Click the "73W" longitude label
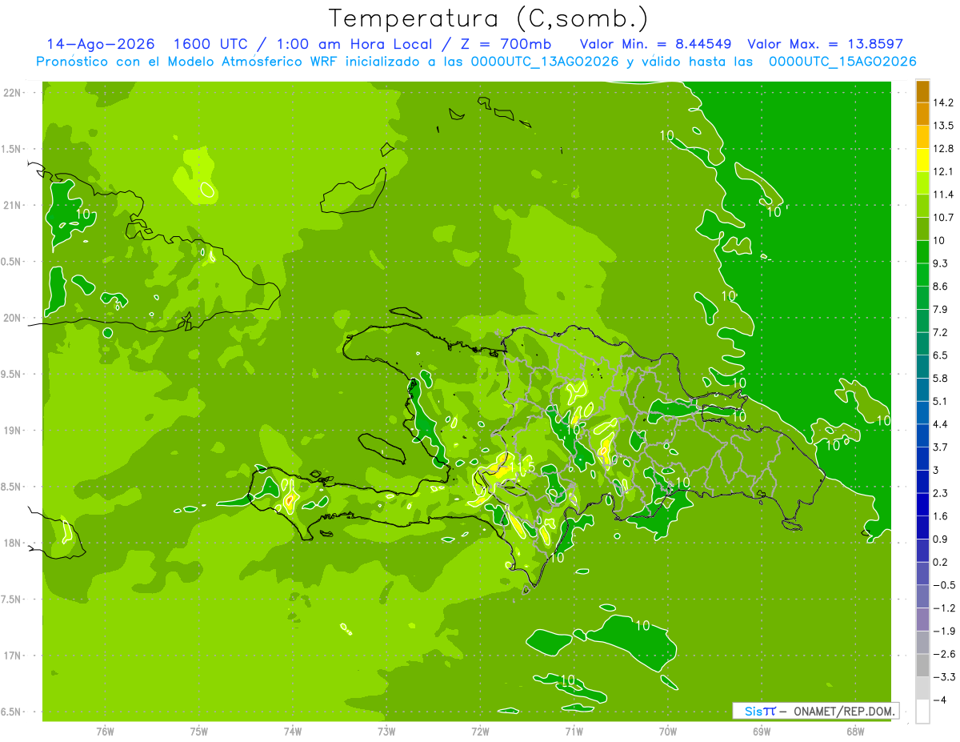The width and height of the screenshot is (960, 742). (386, 731)
